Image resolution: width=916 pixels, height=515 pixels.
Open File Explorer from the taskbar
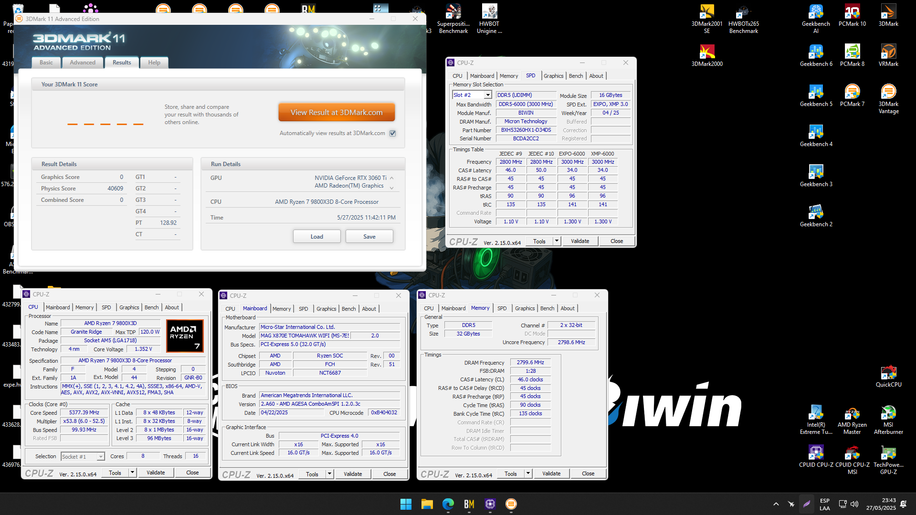pos(427,504)
